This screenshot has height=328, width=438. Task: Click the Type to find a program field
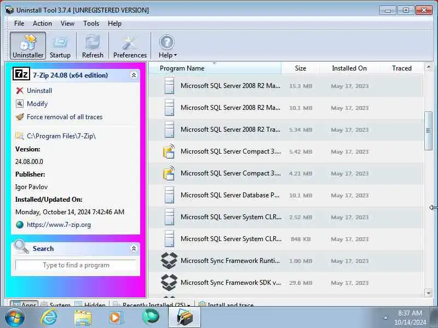point(76,265)
